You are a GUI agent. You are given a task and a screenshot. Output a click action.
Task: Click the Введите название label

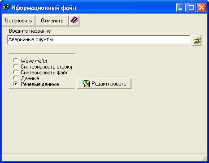30,31
